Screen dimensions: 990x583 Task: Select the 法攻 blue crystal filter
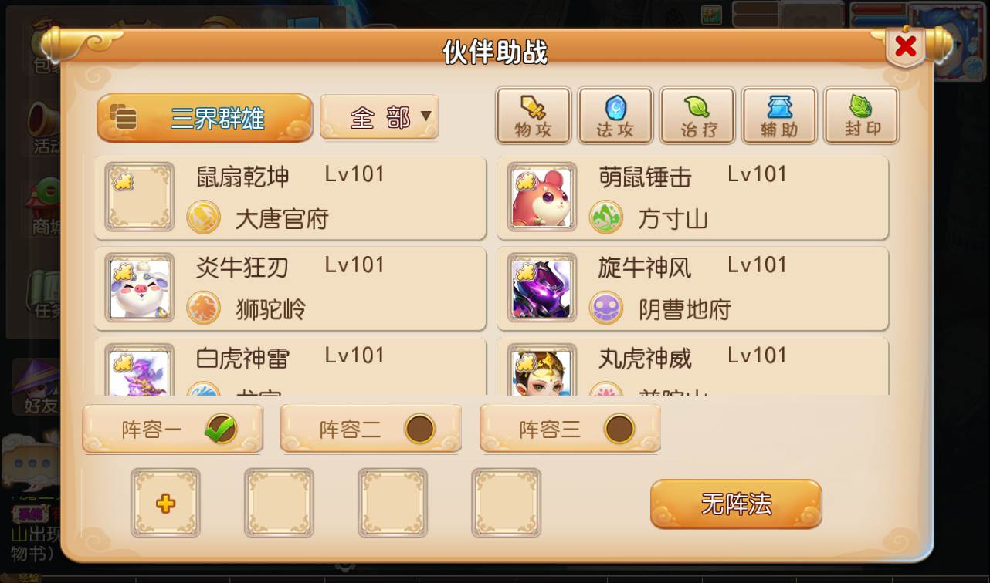tap(615, 116)
